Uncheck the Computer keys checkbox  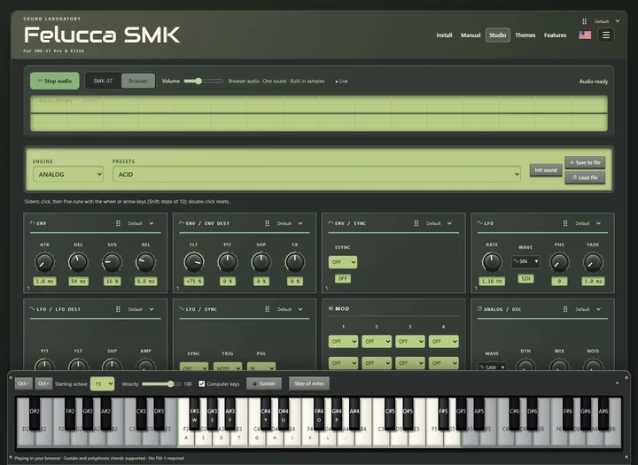tap(202, 384)
